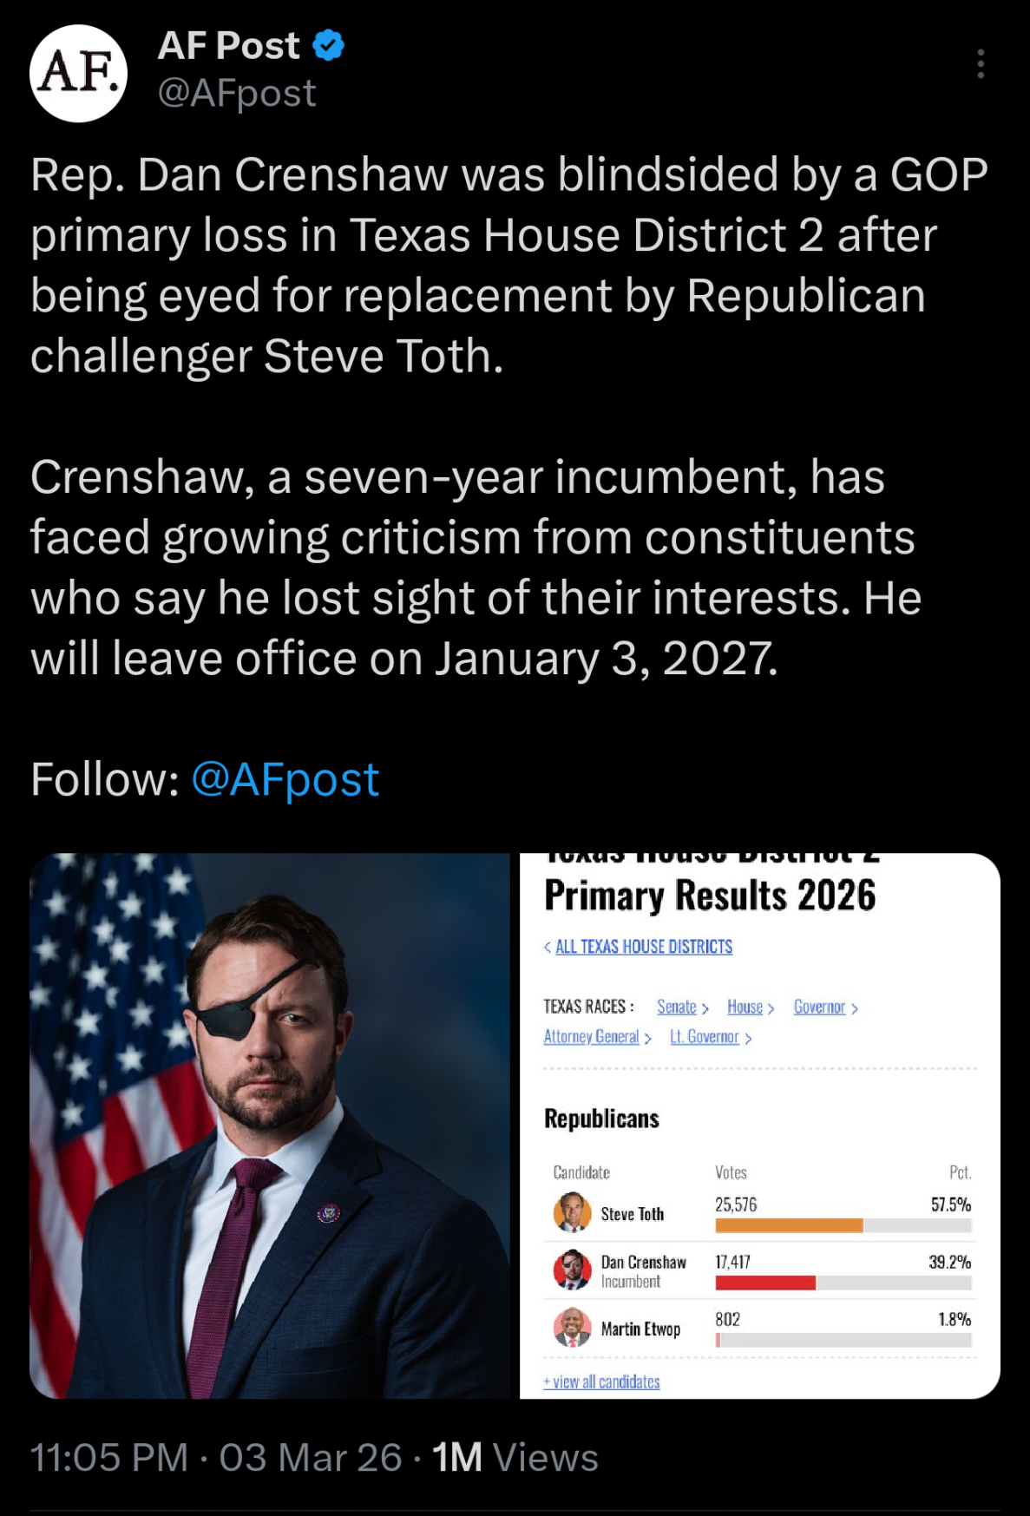The width and height of the screenshot is (1030, 1516).
Task: Open the three-dot more options menu
Action: click(981, 64)
